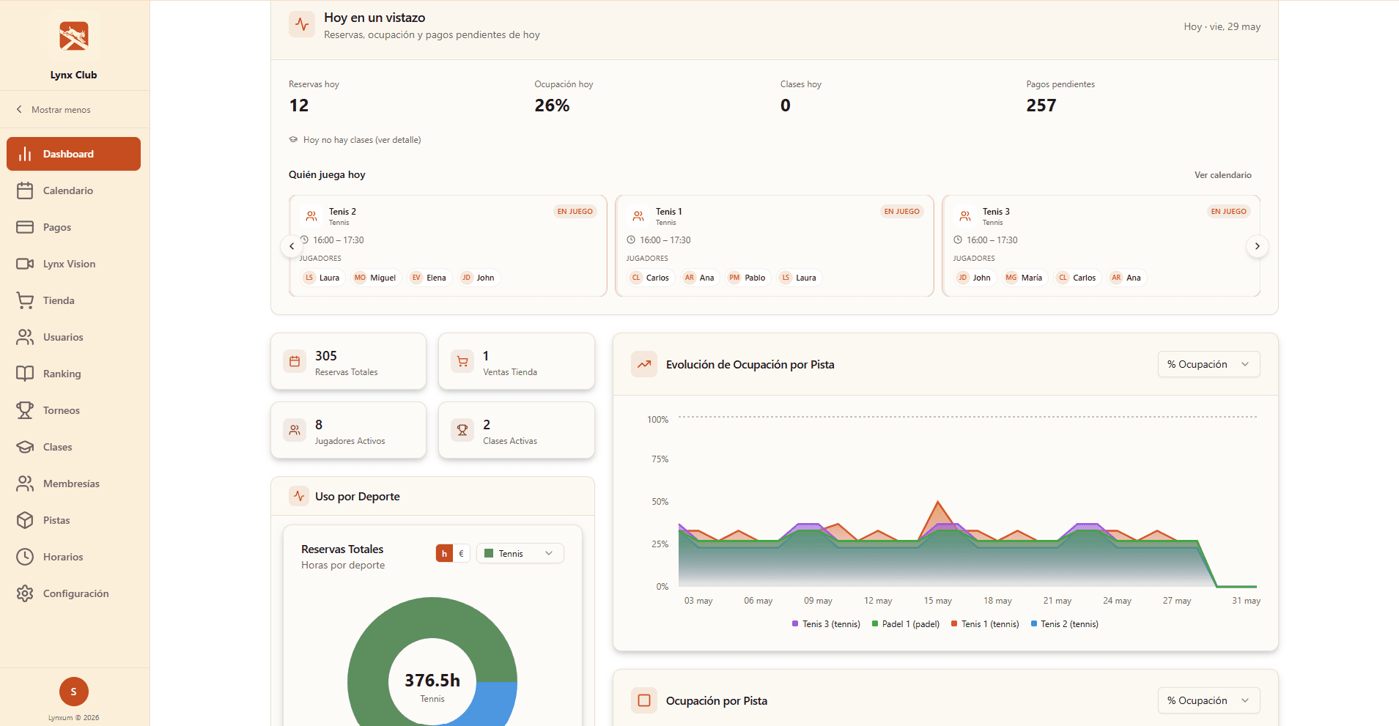Click the '16:00 – 17:30' time on Tenis 2 card
This screenshot has height=726, width=1399.
pos(339,240)
